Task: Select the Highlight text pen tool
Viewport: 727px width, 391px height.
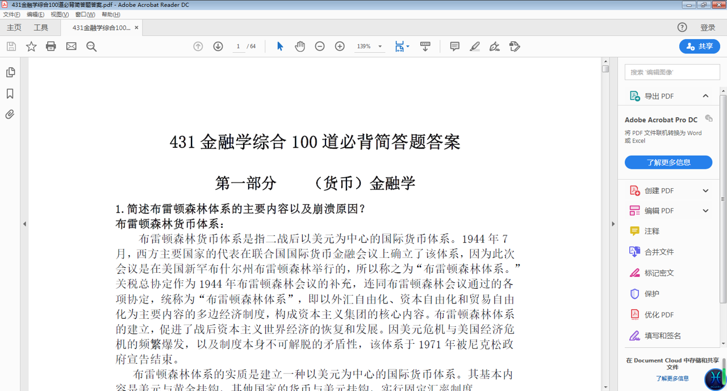Action: pos(475,47)
